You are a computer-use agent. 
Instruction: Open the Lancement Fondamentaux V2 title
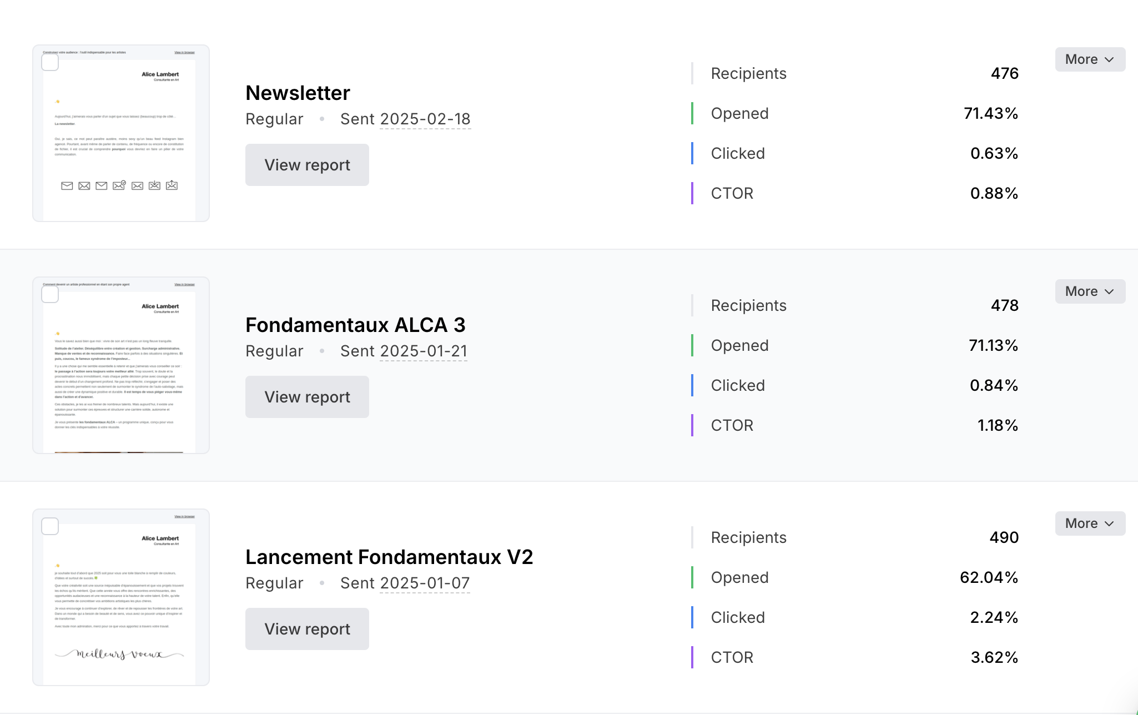click(389, 557)
